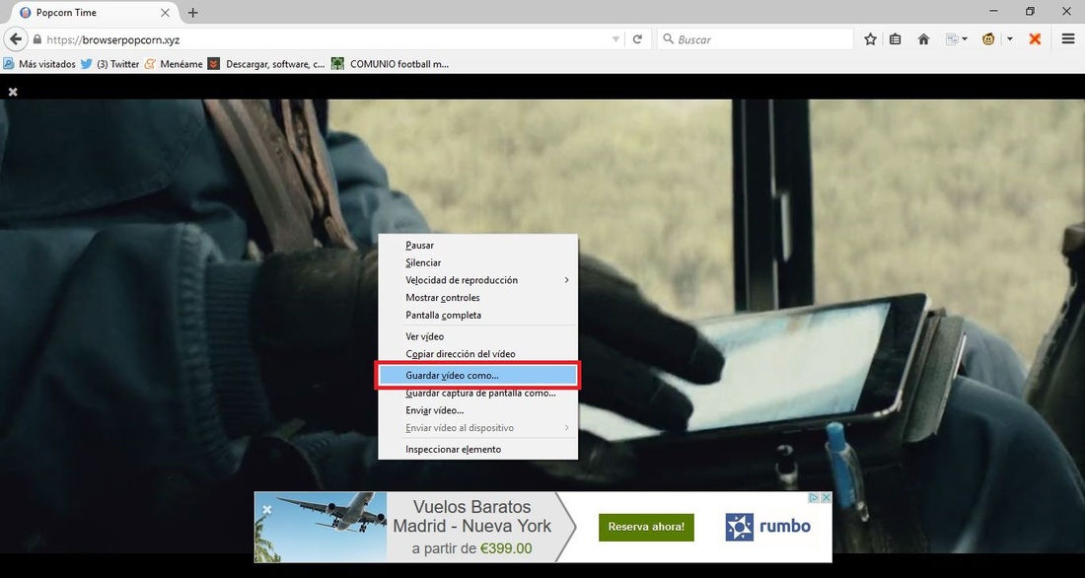Open Velocidad de reproducción submenu
This screenshot has width=1085, height=578.
click(x=477, y=280)
